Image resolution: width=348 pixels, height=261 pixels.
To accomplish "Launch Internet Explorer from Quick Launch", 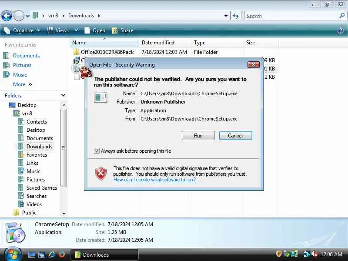I will (52, 254).
